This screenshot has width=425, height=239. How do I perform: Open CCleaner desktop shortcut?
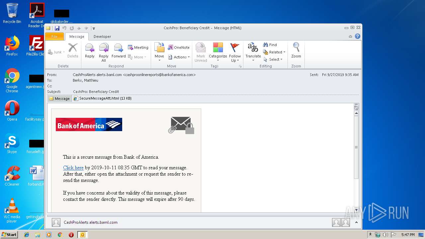[x=12, y=176]
